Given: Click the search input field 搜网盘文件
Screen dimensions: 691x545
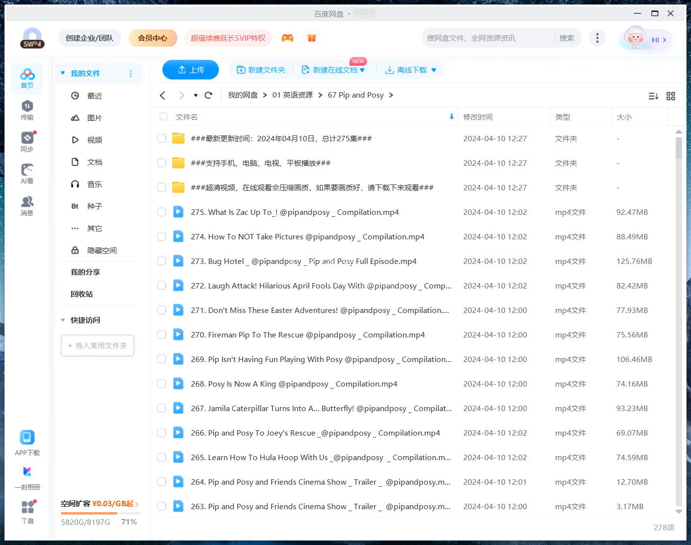Looking at the screenshot, I should pyautogui.click(x=488, y=38).
